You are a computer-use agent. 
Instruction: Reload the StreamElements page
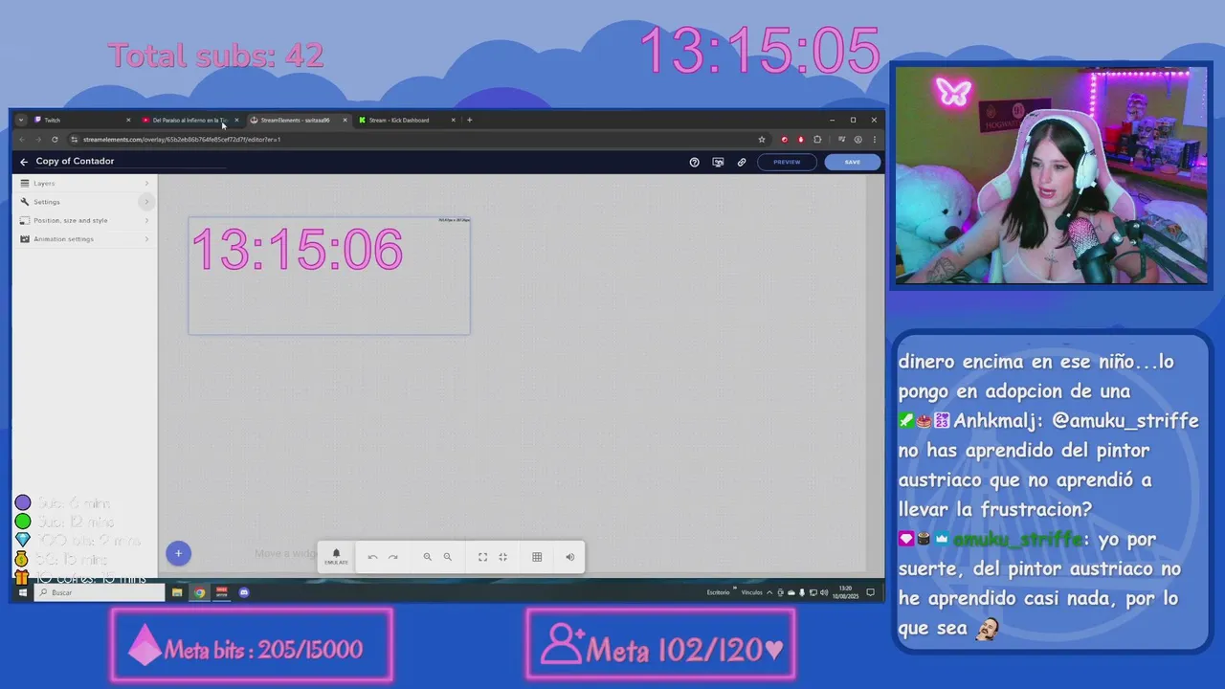55,140
